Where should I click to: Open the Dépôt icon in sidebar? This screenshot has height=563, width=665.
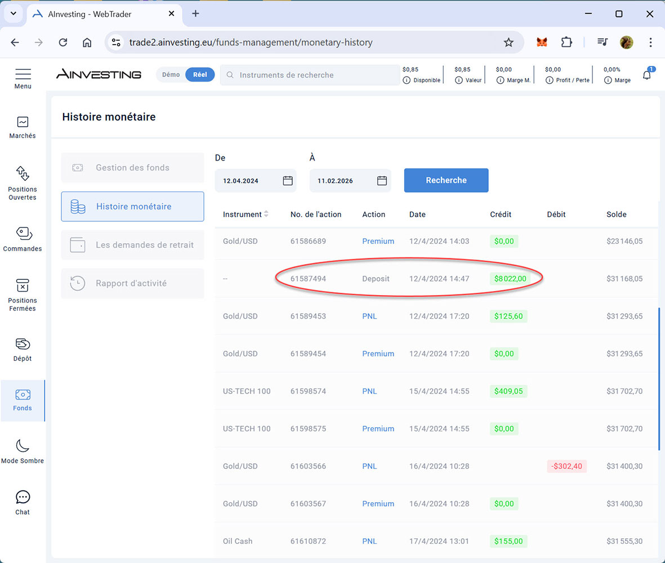point(23,344)
